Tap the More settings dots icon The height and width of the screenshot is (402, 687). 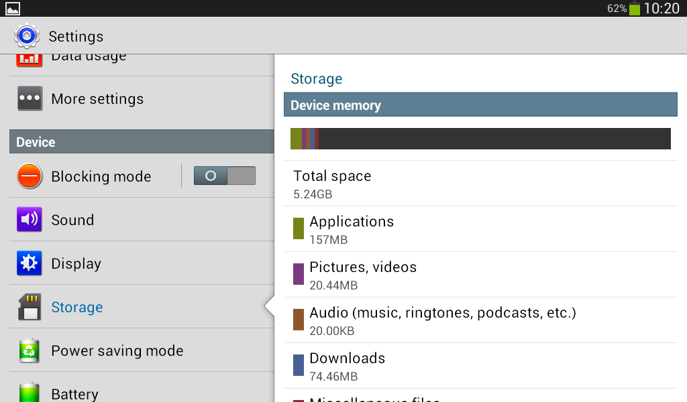30,98
